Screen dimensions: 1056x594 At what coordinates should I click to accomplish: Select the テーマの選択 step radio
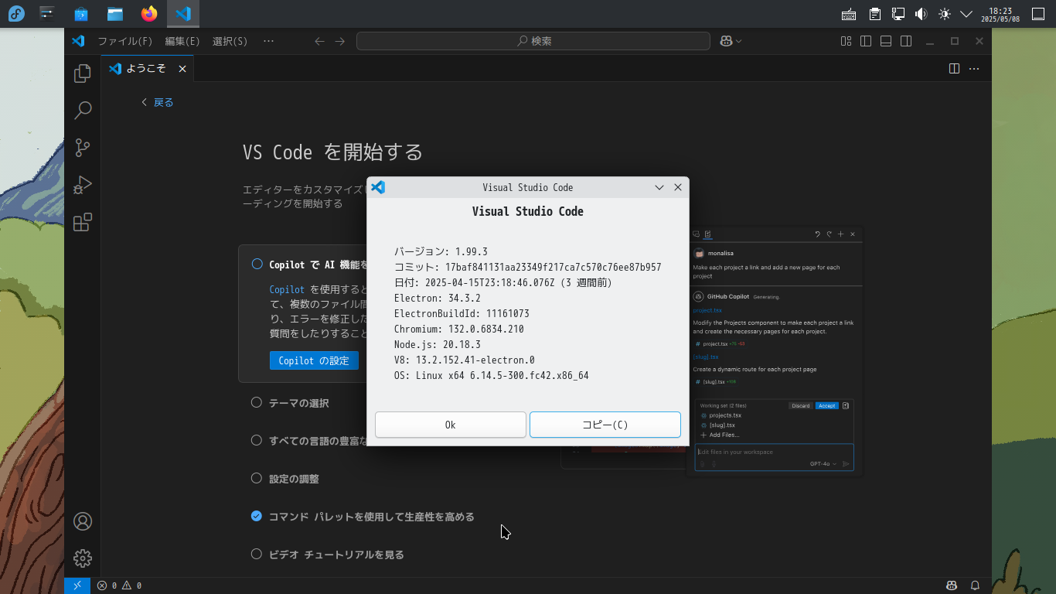point(257,402)
